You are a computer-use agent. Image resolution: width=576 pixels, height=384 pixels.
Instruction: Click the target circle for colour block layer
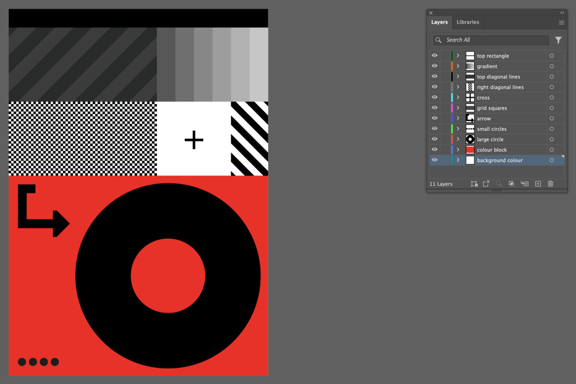(552, 150)
